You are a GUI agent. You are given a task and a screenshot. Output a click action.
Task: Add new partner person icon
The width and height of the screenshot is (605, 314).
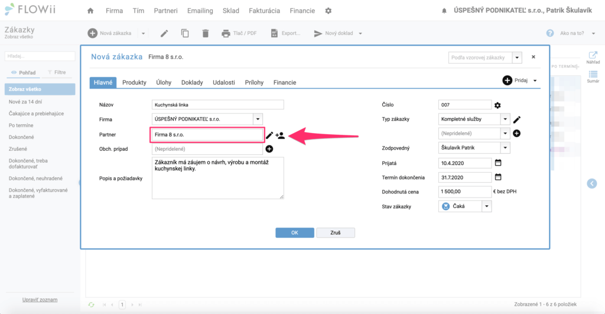pos(280,135)
